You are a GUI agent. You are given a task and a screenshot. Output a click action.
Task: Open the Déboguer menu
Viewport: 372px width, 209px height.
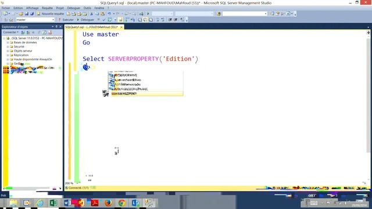(x=74, y=8)
